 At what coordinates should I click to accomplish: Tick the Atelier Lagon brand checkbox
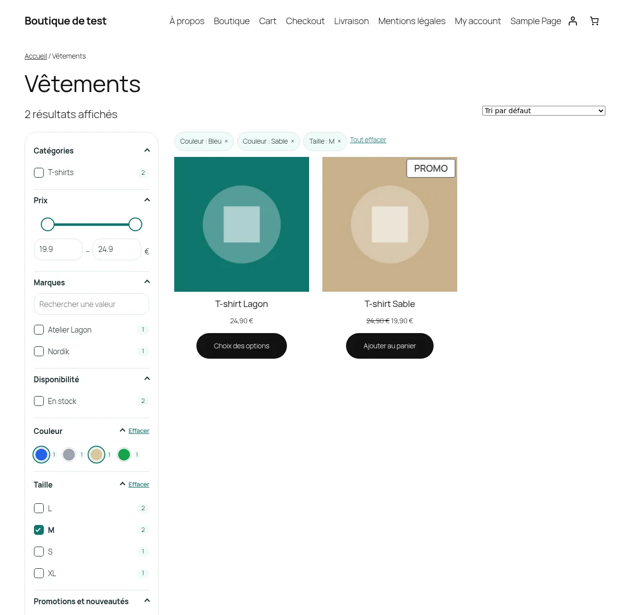pos(39,330)
